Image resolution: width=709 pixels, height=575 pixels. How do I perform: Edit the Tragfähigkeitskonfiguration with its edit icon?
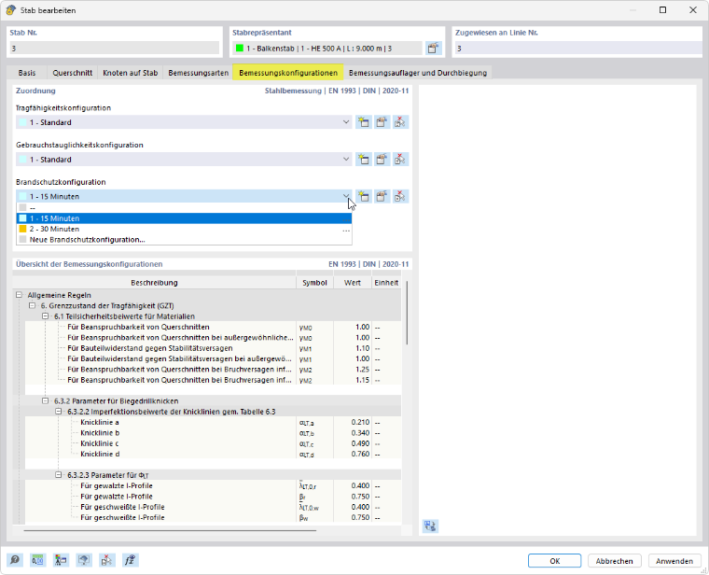tap(382, 122)
